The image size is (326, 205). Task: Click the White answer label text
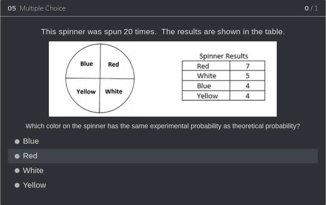click(33, 170)
